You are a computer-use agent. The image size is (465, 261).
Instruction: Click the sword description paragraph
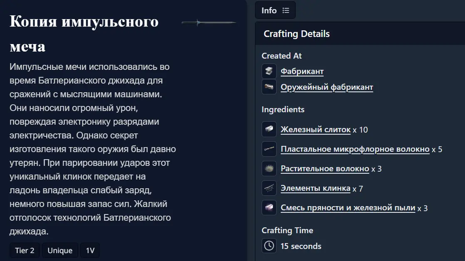(92, 149)
